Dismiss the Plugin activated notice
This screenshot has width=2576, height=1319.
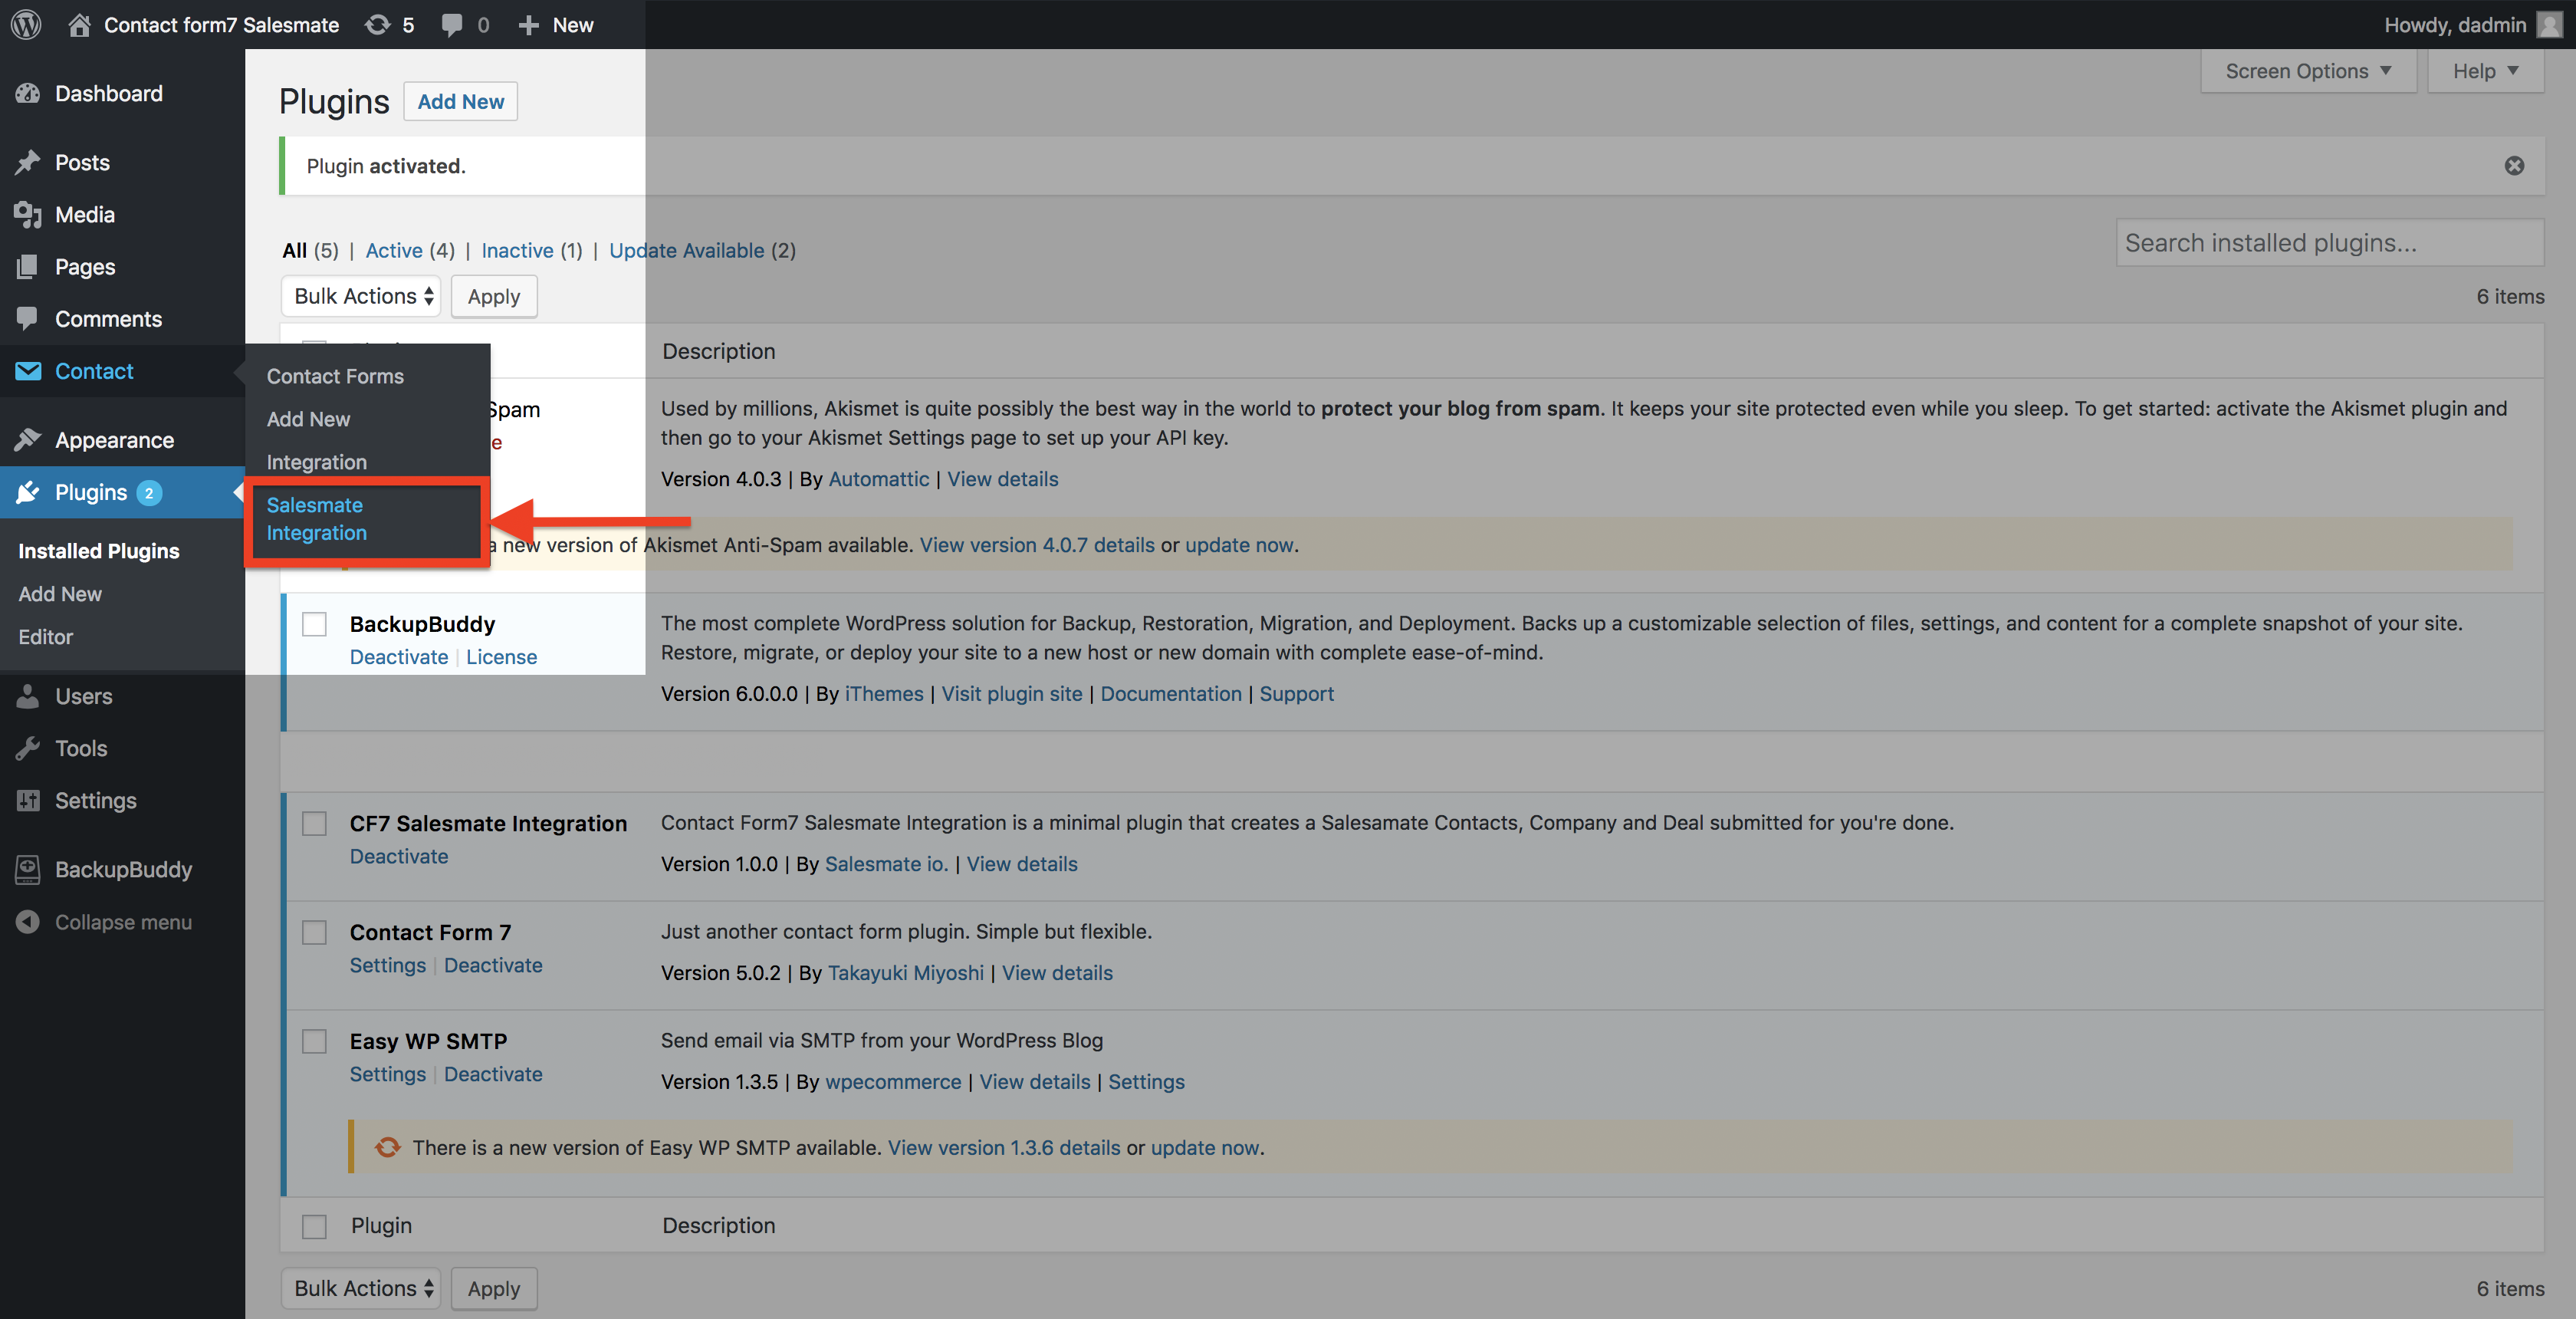tap(2514, 165)
